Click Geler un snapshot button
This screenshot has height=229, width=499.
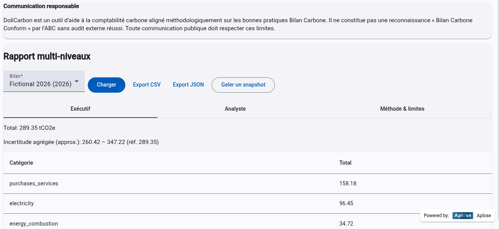[x=243, y=85]
